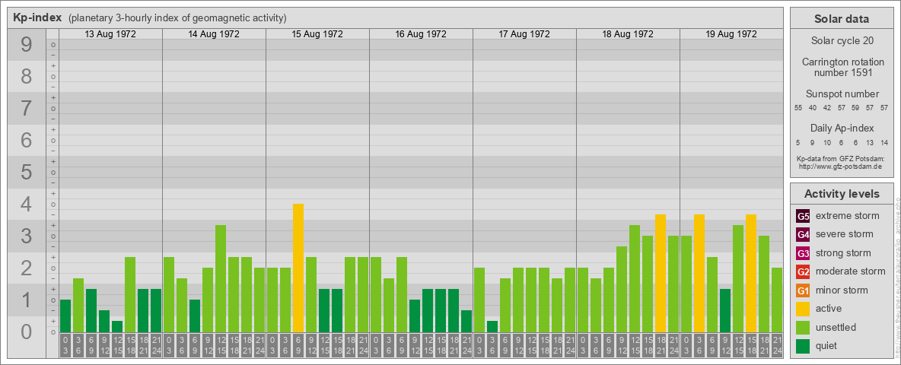Click the yellow bar on 19 Aug at 15-18

coord(750,273)
